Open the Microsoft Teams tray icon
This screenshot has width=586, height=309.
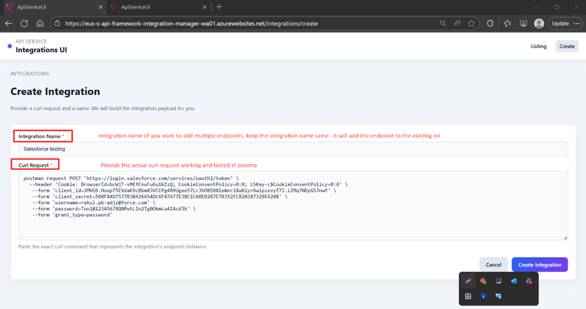[x=529, y=281]
